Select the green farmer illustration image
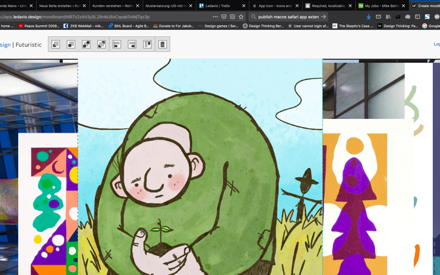 coord(200,167)
